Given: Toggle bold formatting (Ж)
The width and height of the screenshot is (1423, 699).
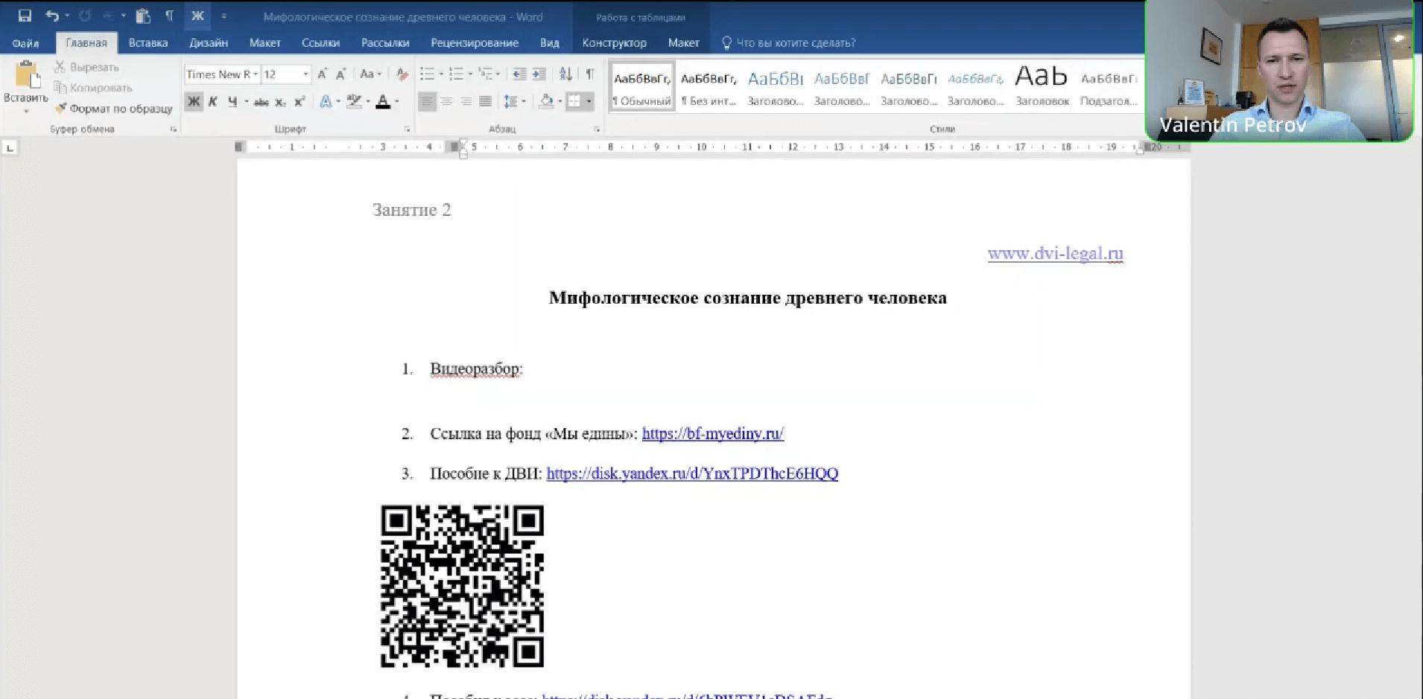Looking at the screenshot, I should coord(194,101).
